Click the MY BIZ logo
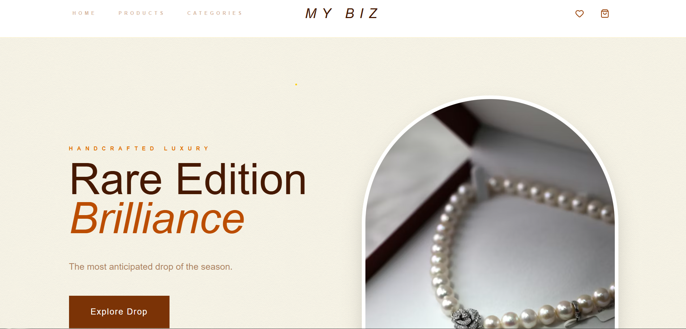The width and height of the screenshot is (686, 329). 342,14
